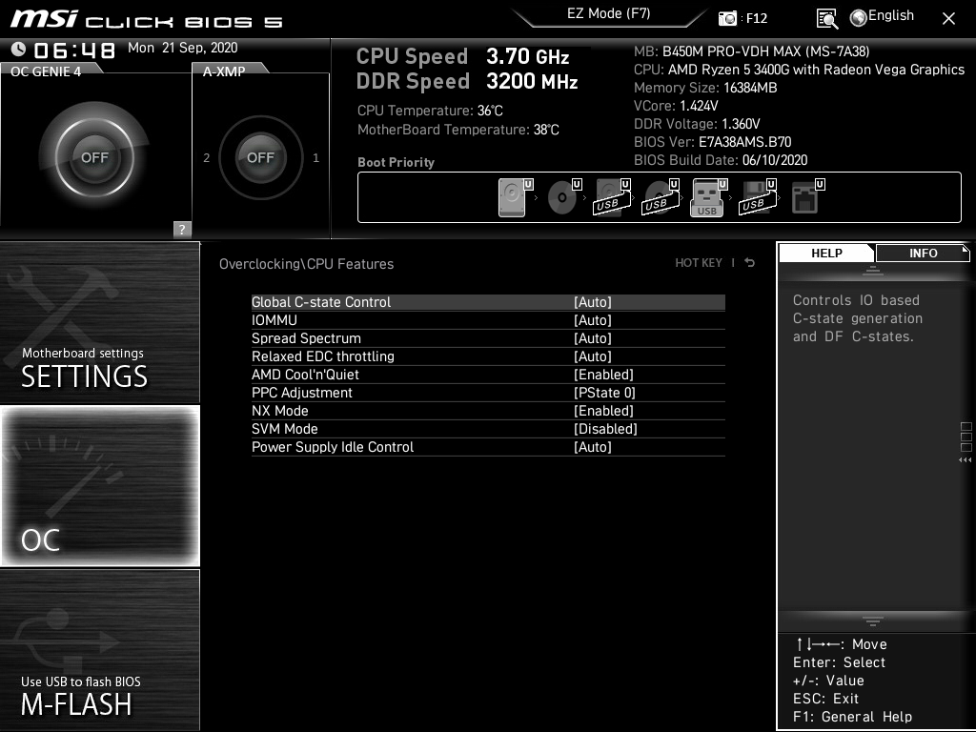
Task: Click the Relaxed EDC throttling label
Action: (323, 356)
